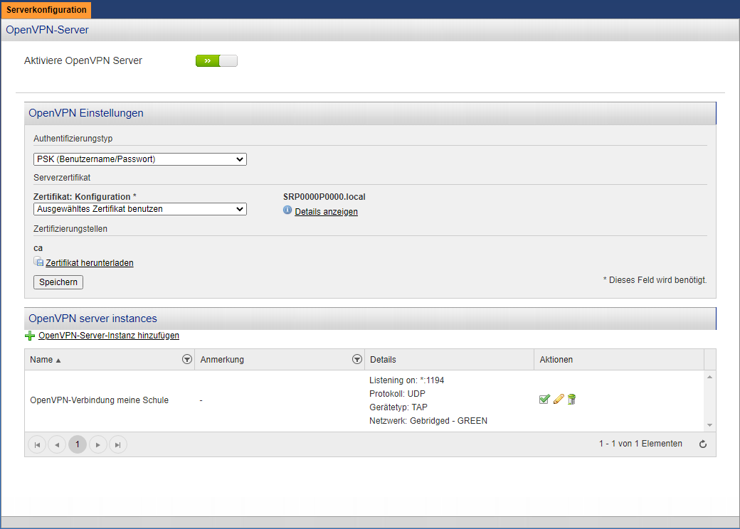Open the filter for the Name column
The image size is (740, 529).
tap(187, 359)
